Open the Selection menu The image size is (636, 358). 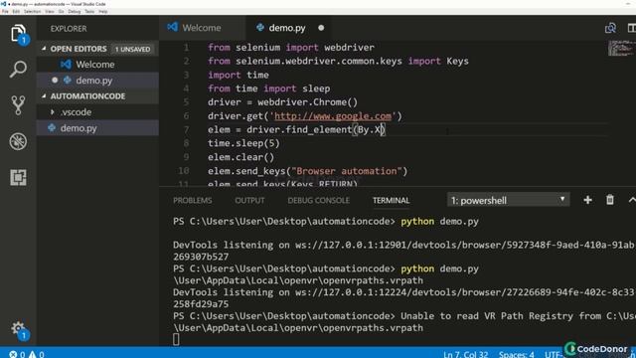[x=32, y=11]
